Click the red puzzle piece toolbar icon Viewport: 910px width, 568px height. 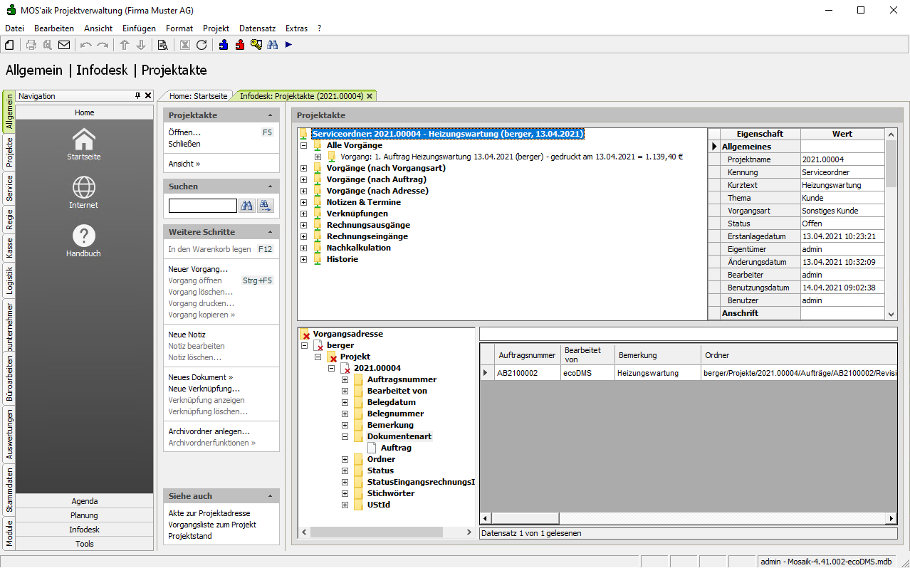pyautogui.click(x=240, y=45)
